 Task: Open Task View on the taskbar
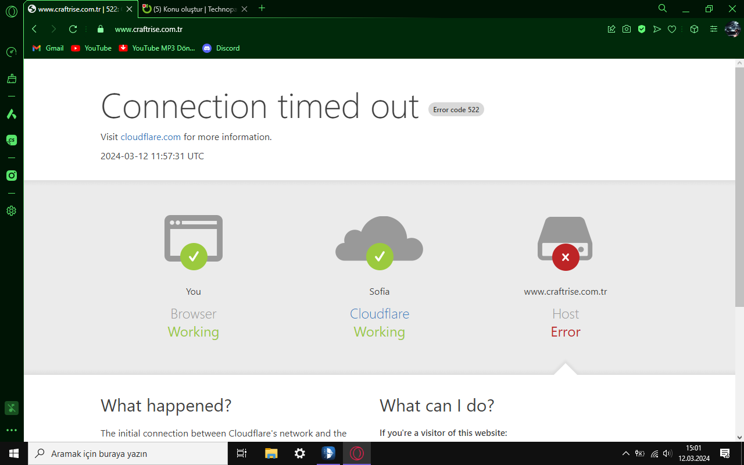[x=242, y=453]
